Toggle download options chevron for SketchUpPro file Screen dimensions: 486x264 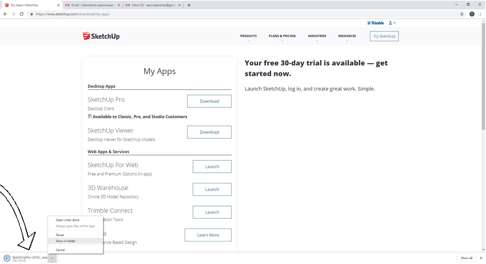pos(52,258)
